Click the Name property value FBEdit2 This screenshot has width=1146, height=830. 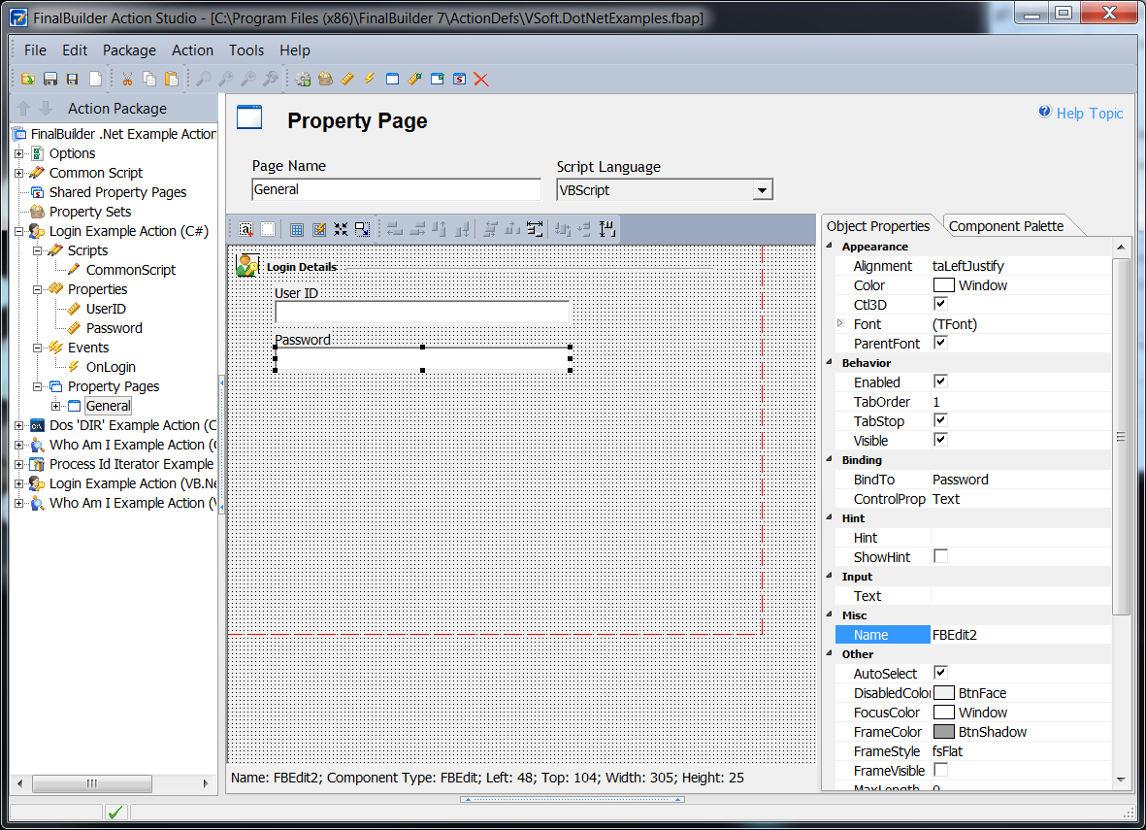coord(1020,635)
